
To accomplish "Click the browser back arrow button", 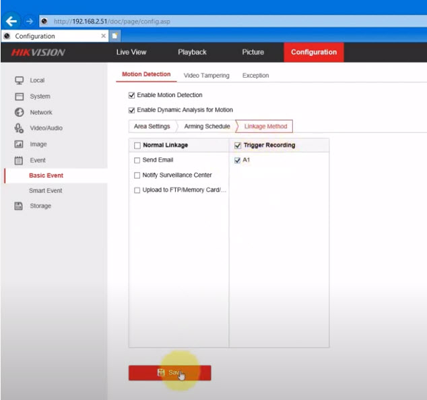I will click(x=11, y=21).
